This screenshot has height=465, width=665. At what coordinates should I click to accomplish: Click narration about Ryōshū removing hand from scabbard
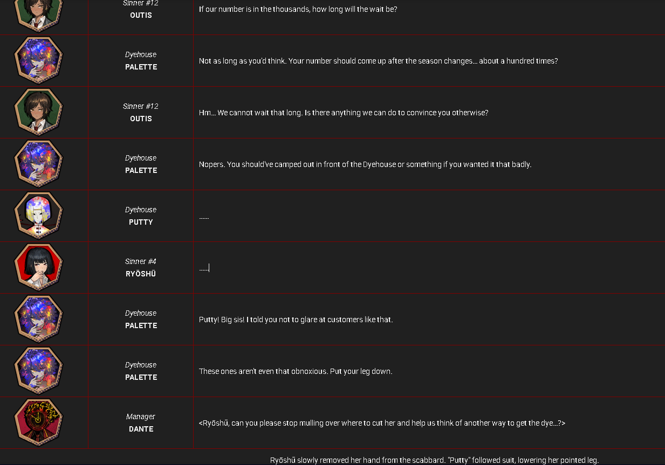click(434, 460)
